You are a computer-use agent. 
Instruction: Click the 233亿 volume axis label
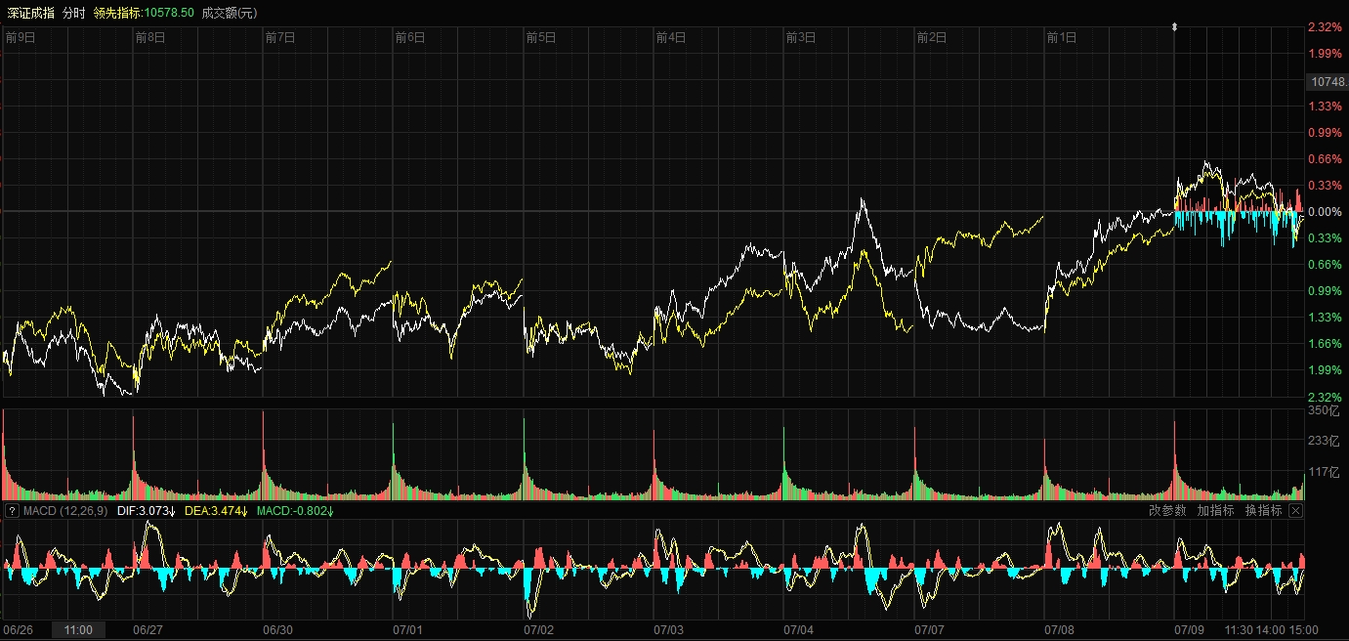1325,442
